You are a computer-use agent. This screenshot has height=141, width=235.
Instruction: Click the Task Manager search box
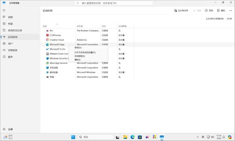[113, 3]
